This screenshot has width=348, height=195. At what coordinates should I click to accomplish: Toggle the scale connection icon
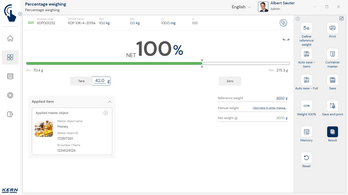[283, 23]
